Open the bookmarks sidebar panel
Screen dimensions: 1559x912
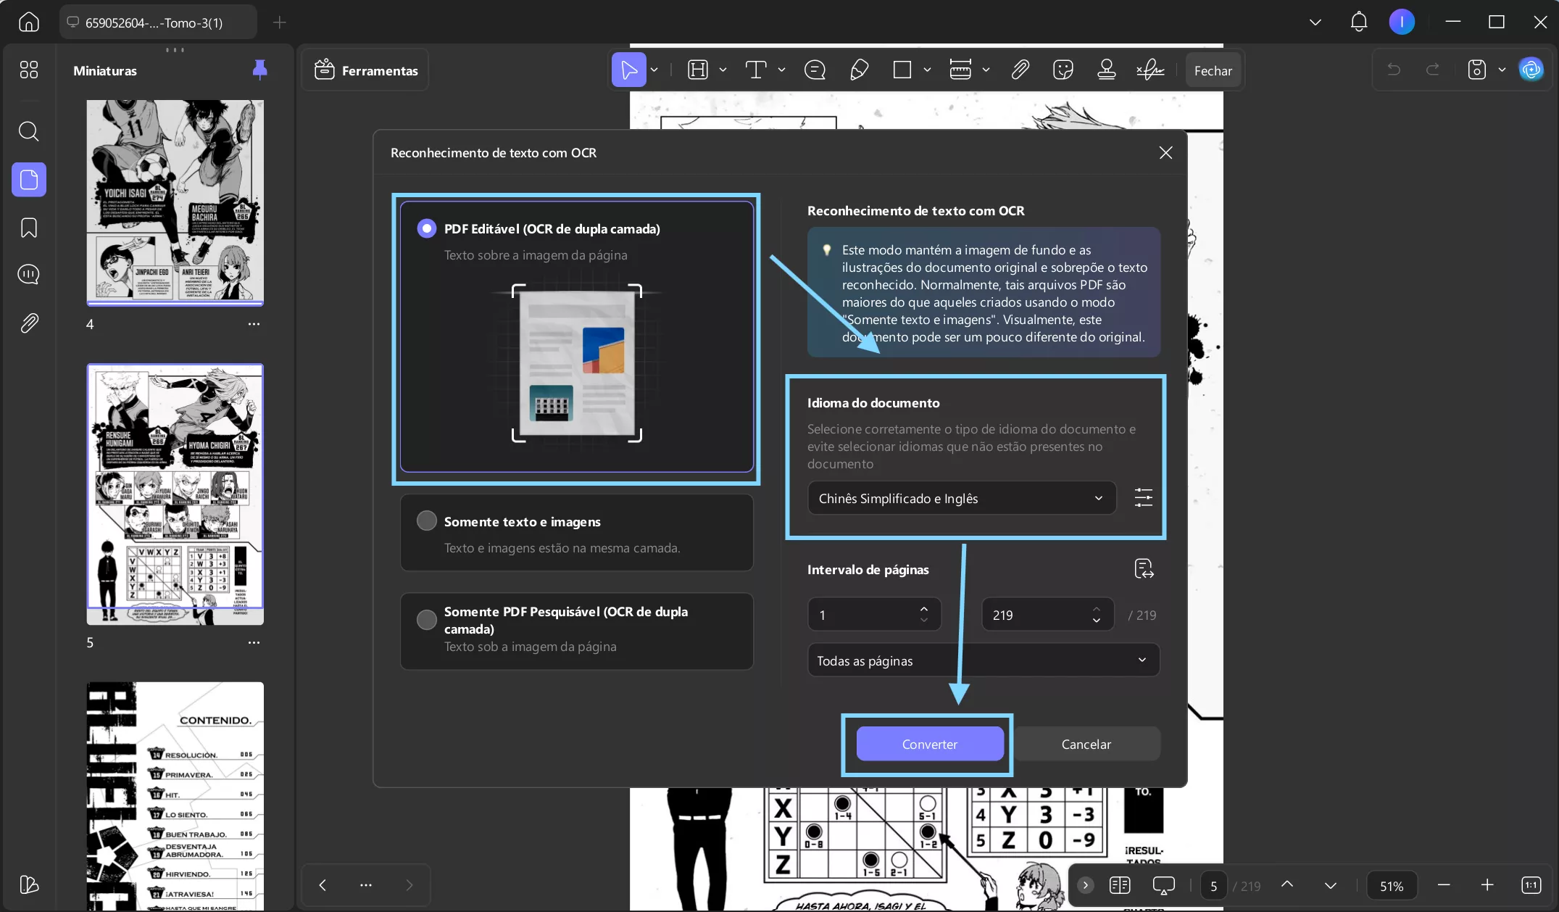(28, 228)
